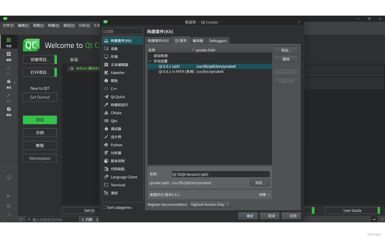Switch to the Qt 版本 tab
Screen dimensions: 385x238
(181, 41)
